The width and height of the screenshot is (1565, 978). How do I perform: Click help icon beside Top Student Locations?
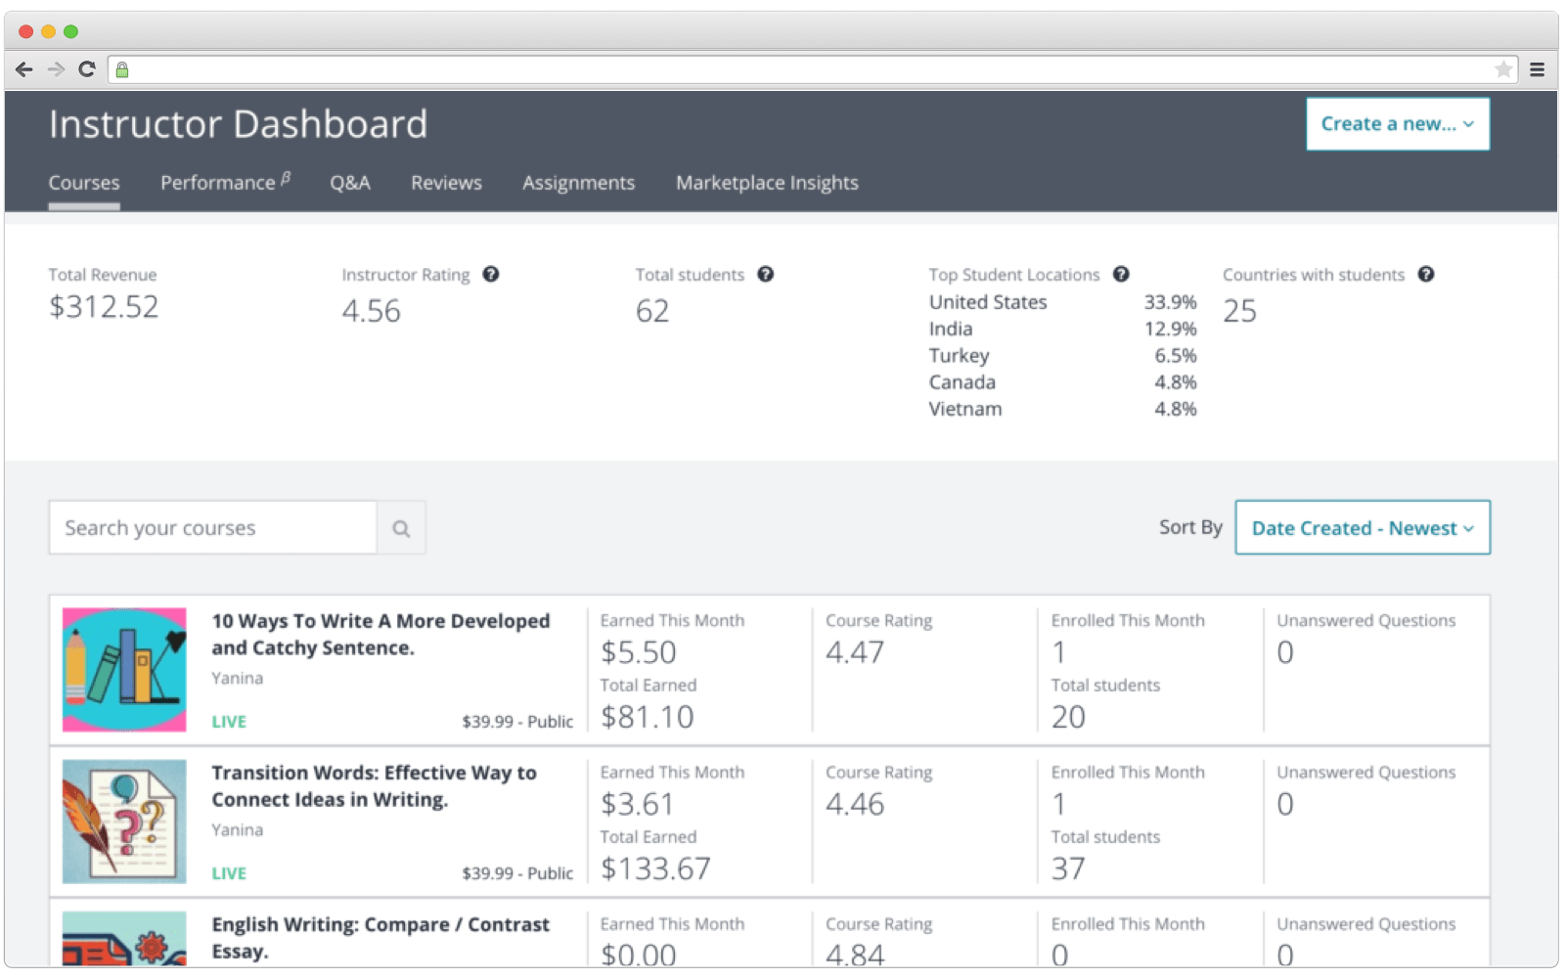click(x=1121, y=275)
